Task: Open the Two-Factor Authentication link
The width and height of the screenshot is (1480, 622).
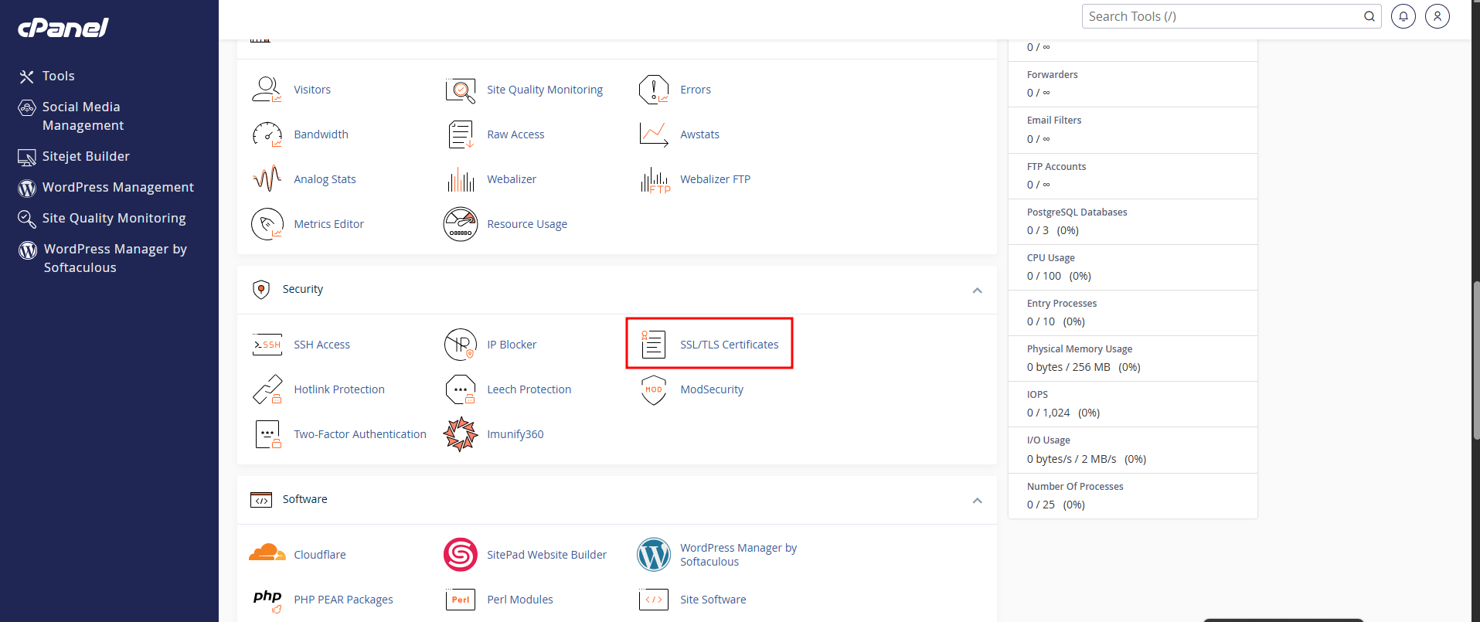Action: click(x=360, y=434)
